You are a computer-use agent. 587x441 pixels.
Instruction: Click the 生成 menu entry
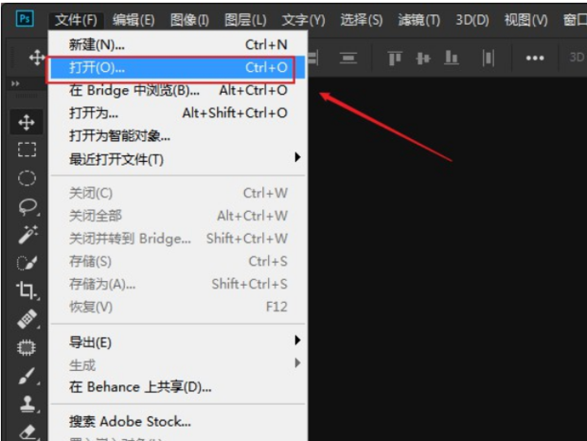(x=178, y=364)
